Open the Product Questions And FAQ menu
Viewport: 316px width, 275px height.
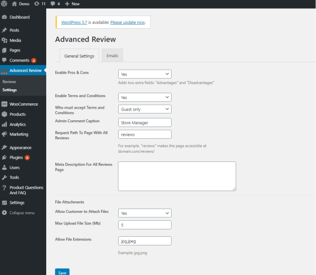pyautogui.click(x=26, y=190)
